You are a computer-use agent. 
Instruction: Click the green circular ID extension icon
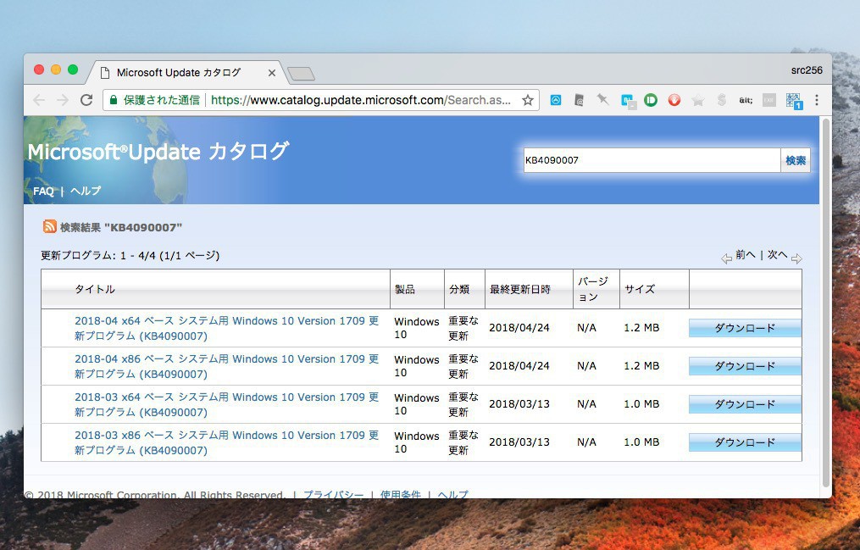coord(651,100)
